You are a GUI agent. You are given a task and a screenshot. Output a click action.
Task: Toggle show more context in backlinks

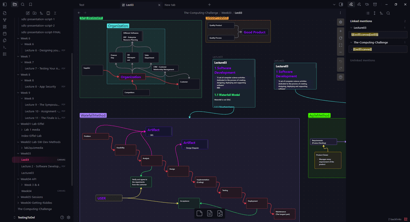[x=374, y=13]
